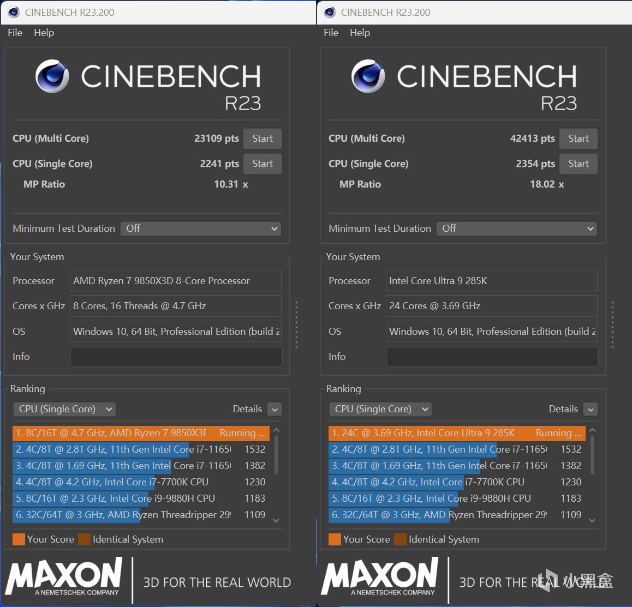Select ranking row 1 AMD Ryzen 7 9850X3D
Viewport: 632px width, 607px height.
pyautogui.click(x=141, y=434)
